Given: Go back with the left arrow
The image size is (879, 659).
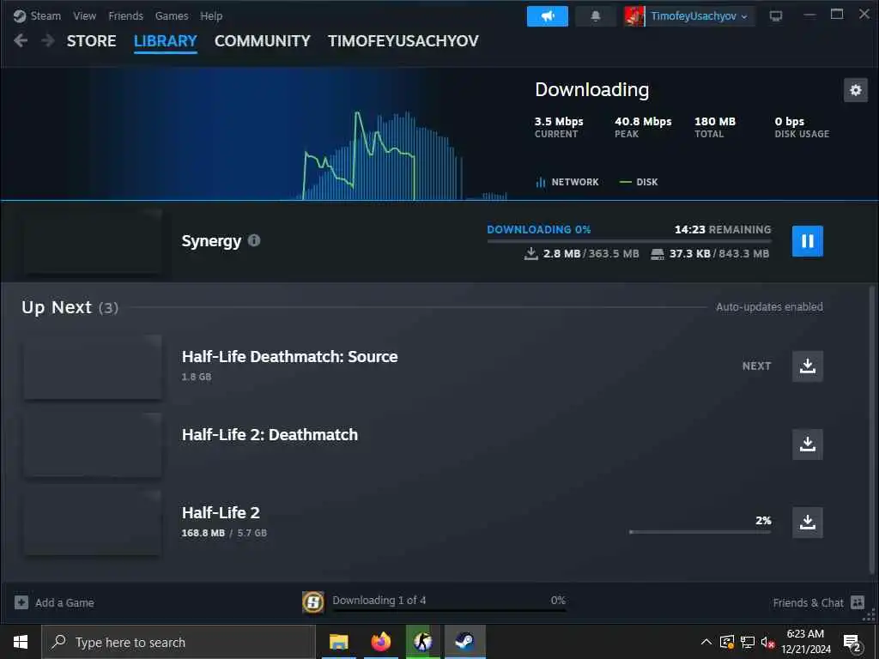Looking at the screenshot, I should (21, 40).
